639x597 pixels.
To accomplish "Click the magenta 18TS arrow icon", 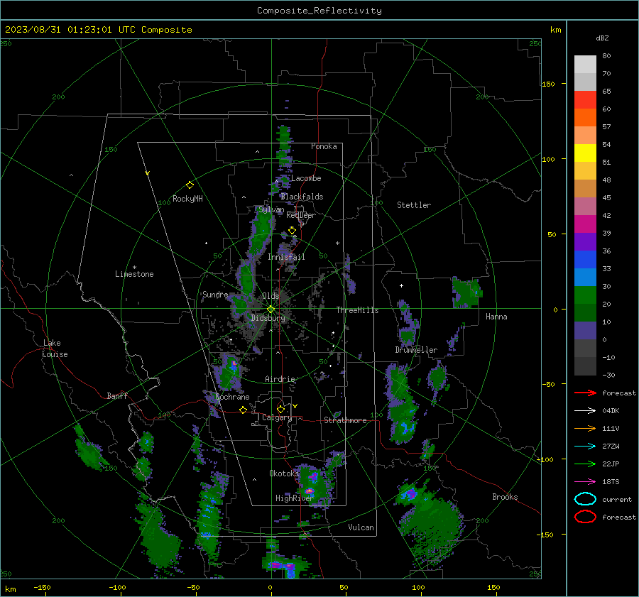I will (x=585, y=482).
